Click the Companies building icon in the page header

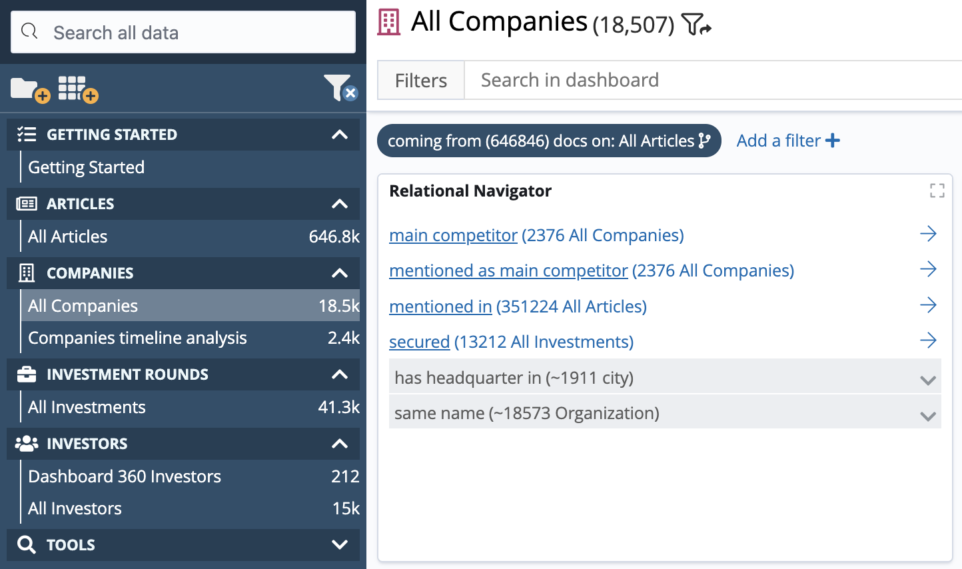(x=388, y=21)
